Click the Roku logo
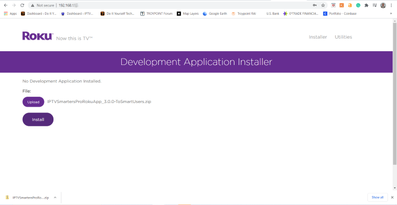The width and height of the screenshot is (397, 205). pos(38,36)
